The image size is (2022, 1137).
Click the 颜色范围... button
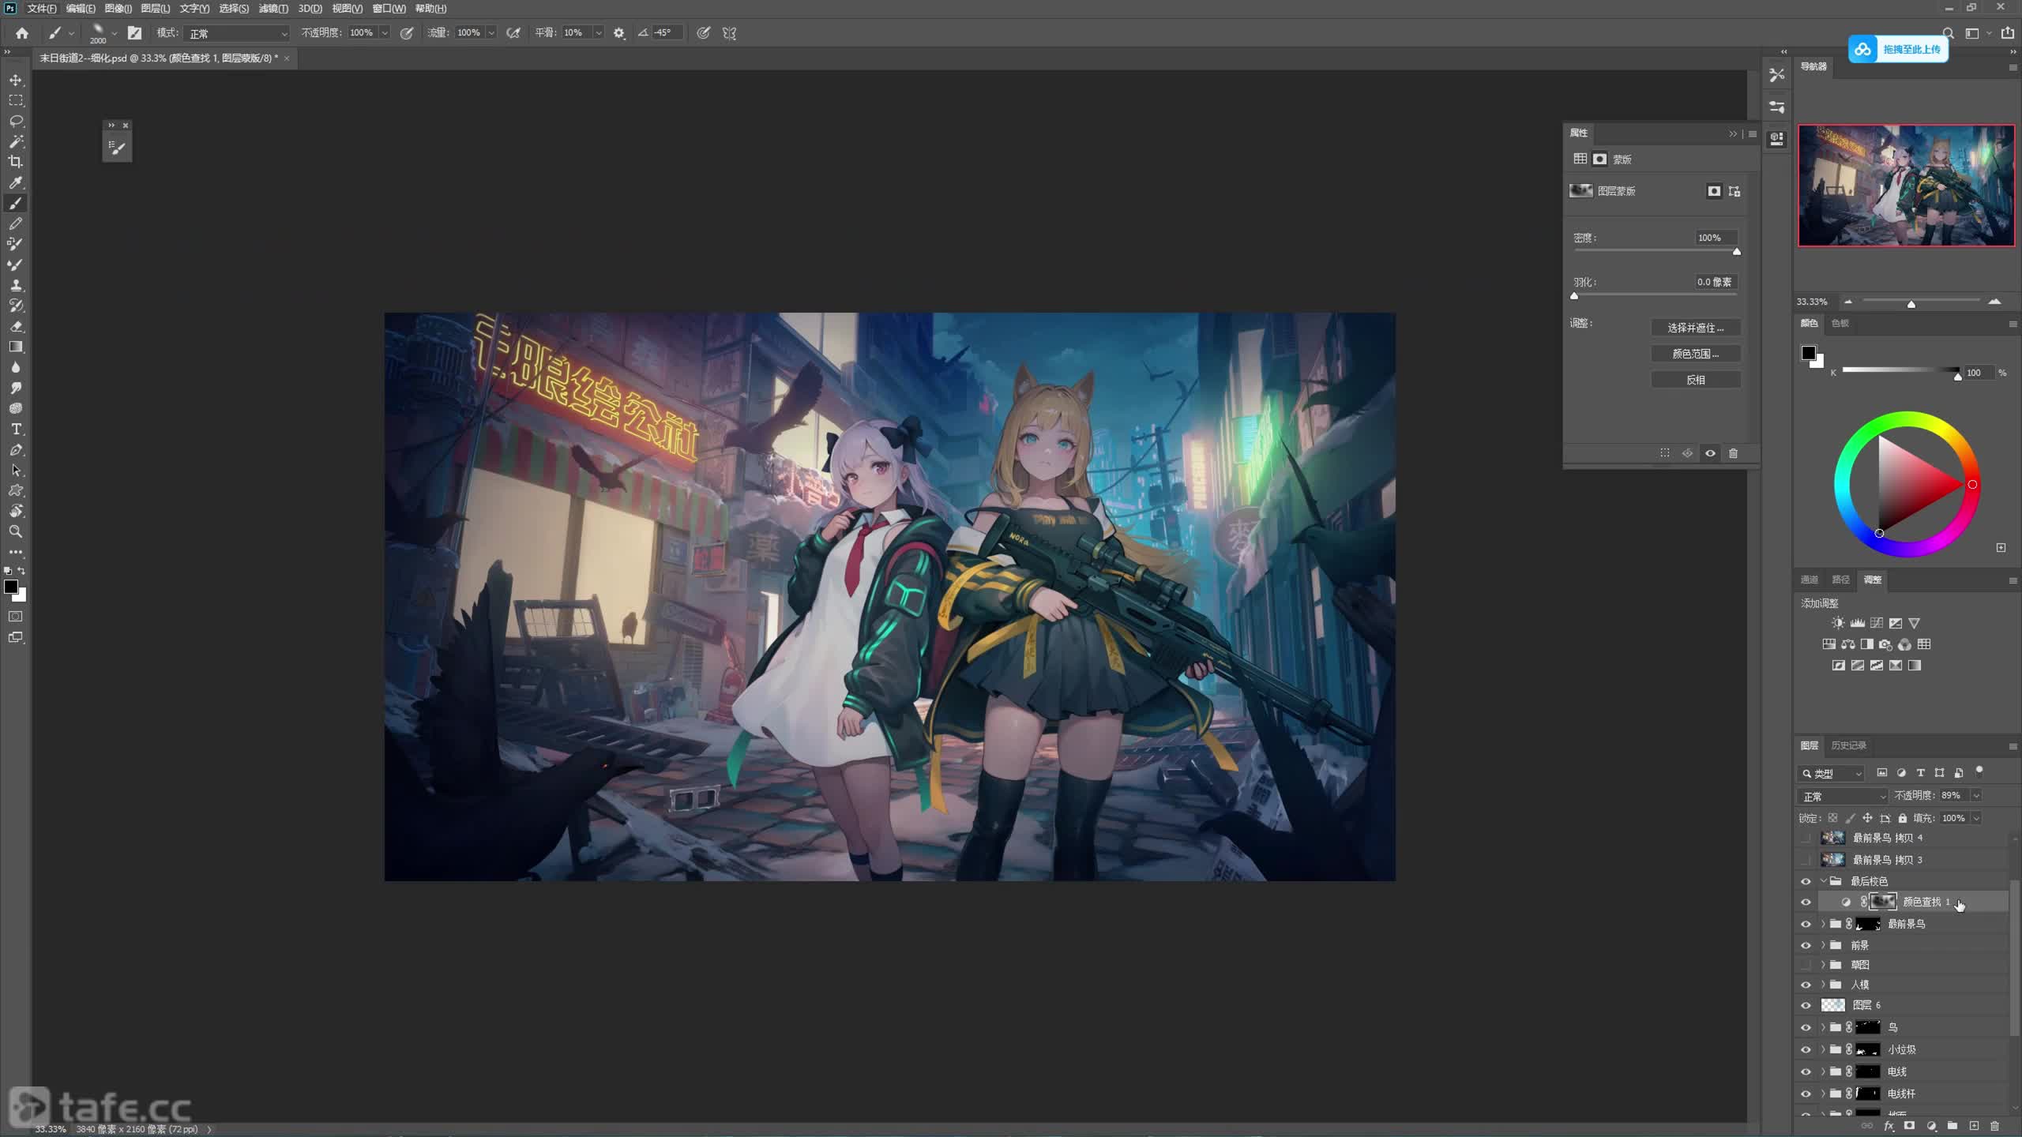(x=1696, y=354)
